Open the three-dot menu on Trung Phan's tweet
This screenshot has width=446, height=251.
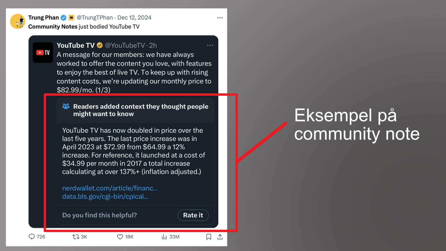[x=220, y=18]
